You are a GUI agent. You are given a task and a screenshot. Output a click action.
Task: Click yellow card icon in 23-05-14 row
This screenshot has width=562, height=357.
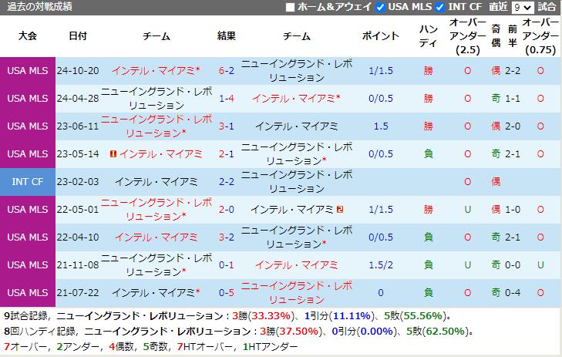pyautogui.click(x=113, y=154)
